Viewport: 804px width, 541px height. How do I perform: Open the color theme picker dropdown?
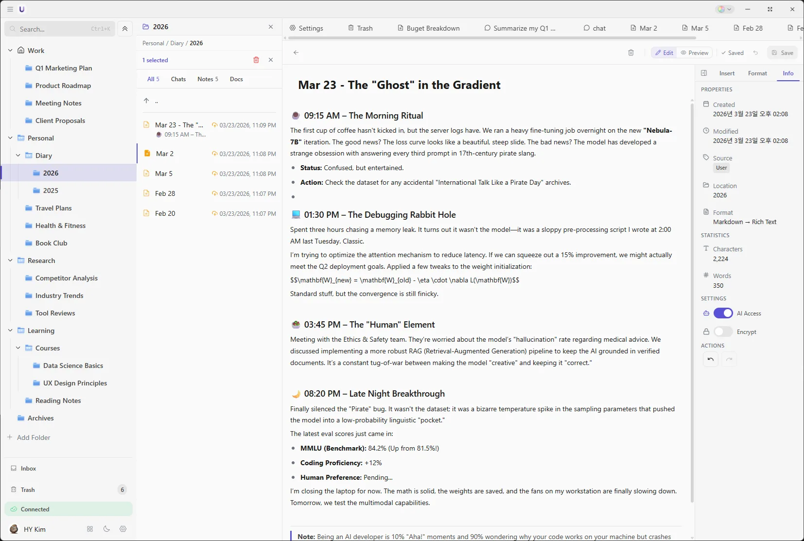tap(724, 9)
